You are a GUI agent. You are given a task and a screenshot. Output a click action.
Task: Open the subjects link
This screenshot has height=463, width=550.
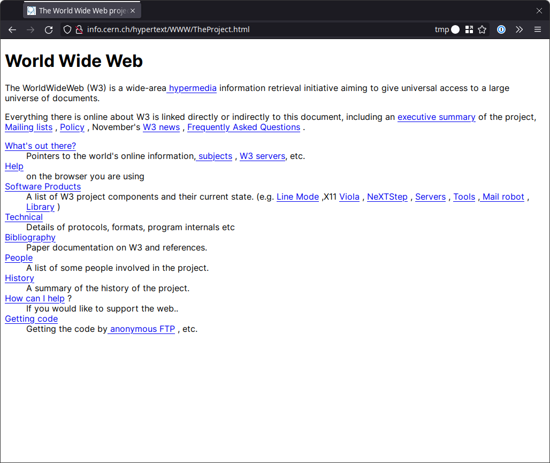coord(214,156)
